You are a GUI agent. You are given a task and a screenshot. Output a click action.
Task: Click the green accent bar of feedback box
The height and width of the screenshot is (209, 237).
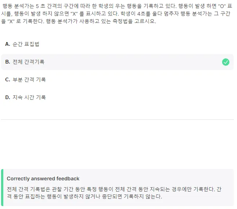click(2, 188)
